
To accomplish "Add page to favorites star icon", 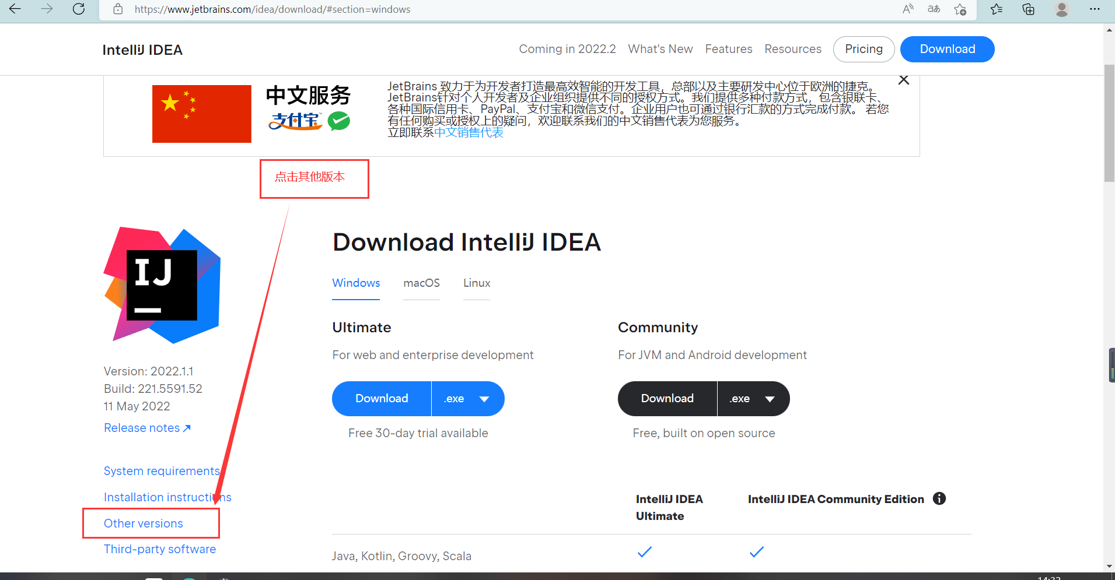I will click(x=960, y=9).
